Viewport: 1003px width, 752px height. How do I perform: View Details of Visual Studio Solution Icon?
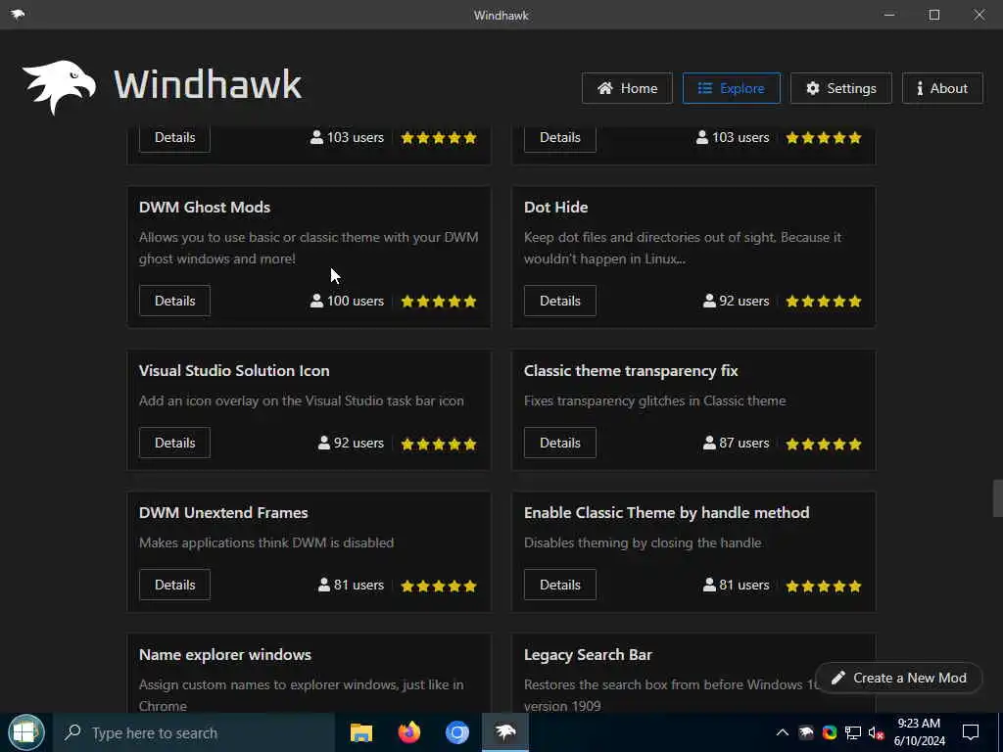tap(174, 443)
